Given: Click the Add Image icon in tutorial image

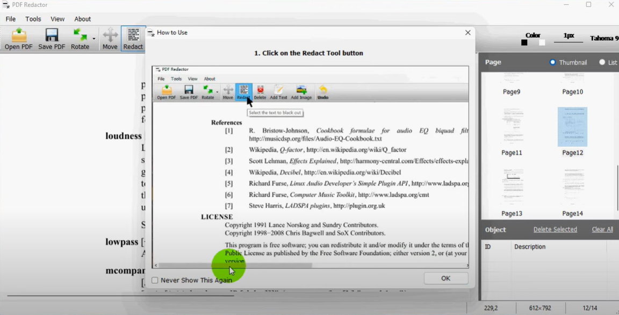Looking at the screenshot, I should tap(301, 92).
